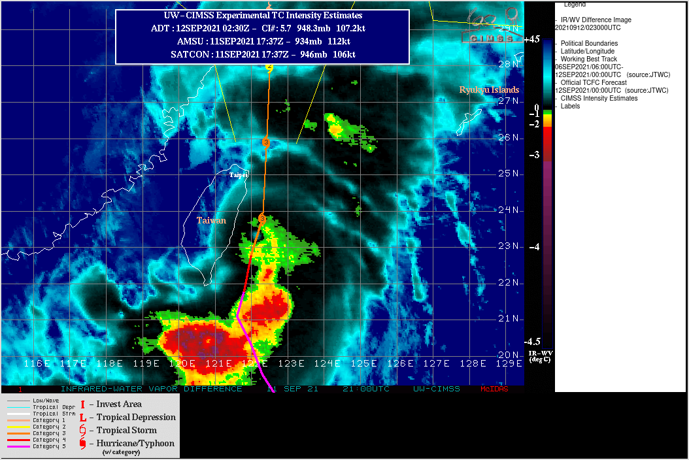Select the storm symbol near 26N on the track
The width and height of the screenshot is (689, 460).
coord(265,140)
